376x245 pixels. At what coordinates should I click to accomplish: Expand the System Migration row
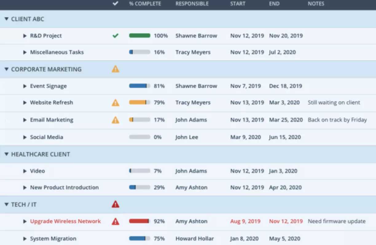tap(25, 239)
